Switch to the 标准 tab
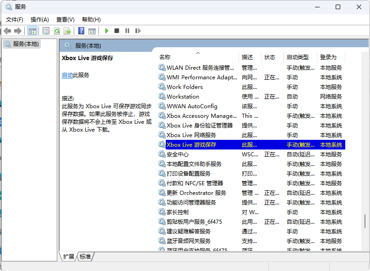Viewport: 370px width, 271px height. click(x=86, y=257)
